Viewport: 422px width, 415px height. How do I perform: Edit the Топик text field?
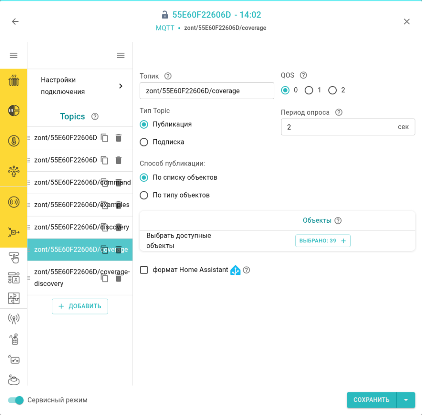[207, 91]
